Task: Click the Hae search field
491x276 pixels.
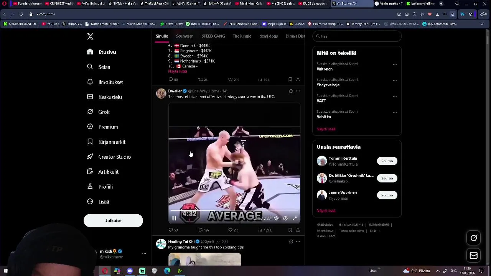Action: click(357, 36)
